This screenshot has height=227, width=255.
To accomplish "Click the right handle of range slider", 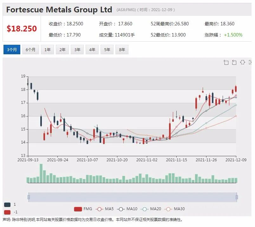I will pyautogui.click(x=237, y=197).
